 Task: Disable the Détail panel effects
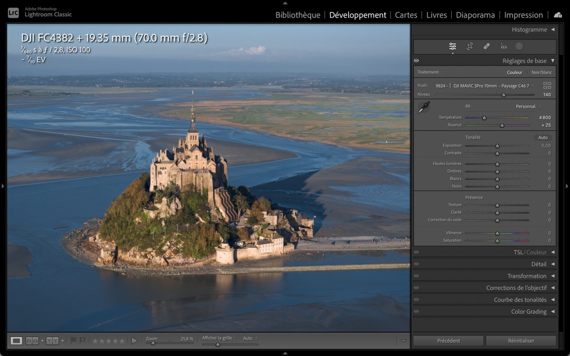tap(417, 264)
